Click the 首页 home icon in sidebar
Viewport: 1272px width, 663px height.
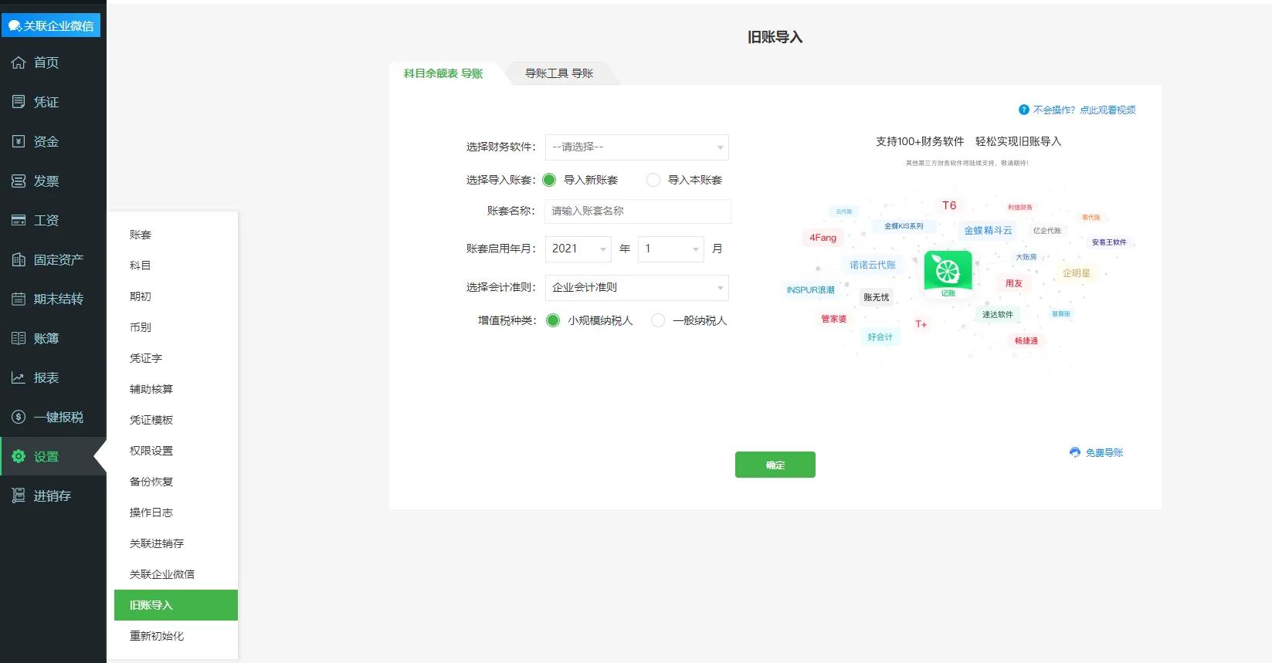click(x=19, y=63)
